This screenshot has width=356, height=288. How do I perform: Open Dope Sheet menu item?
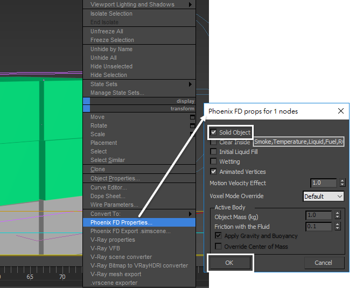pyautogui.click(x=139, y=196)
